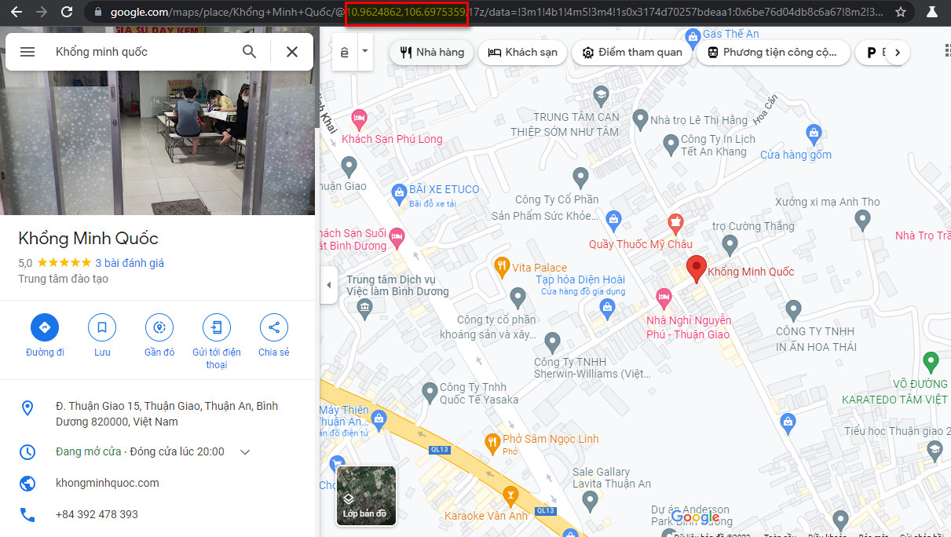Open the 3 bài đánh giá reviews link
This screenshot has height=537, width=951.
pos(130,263)
